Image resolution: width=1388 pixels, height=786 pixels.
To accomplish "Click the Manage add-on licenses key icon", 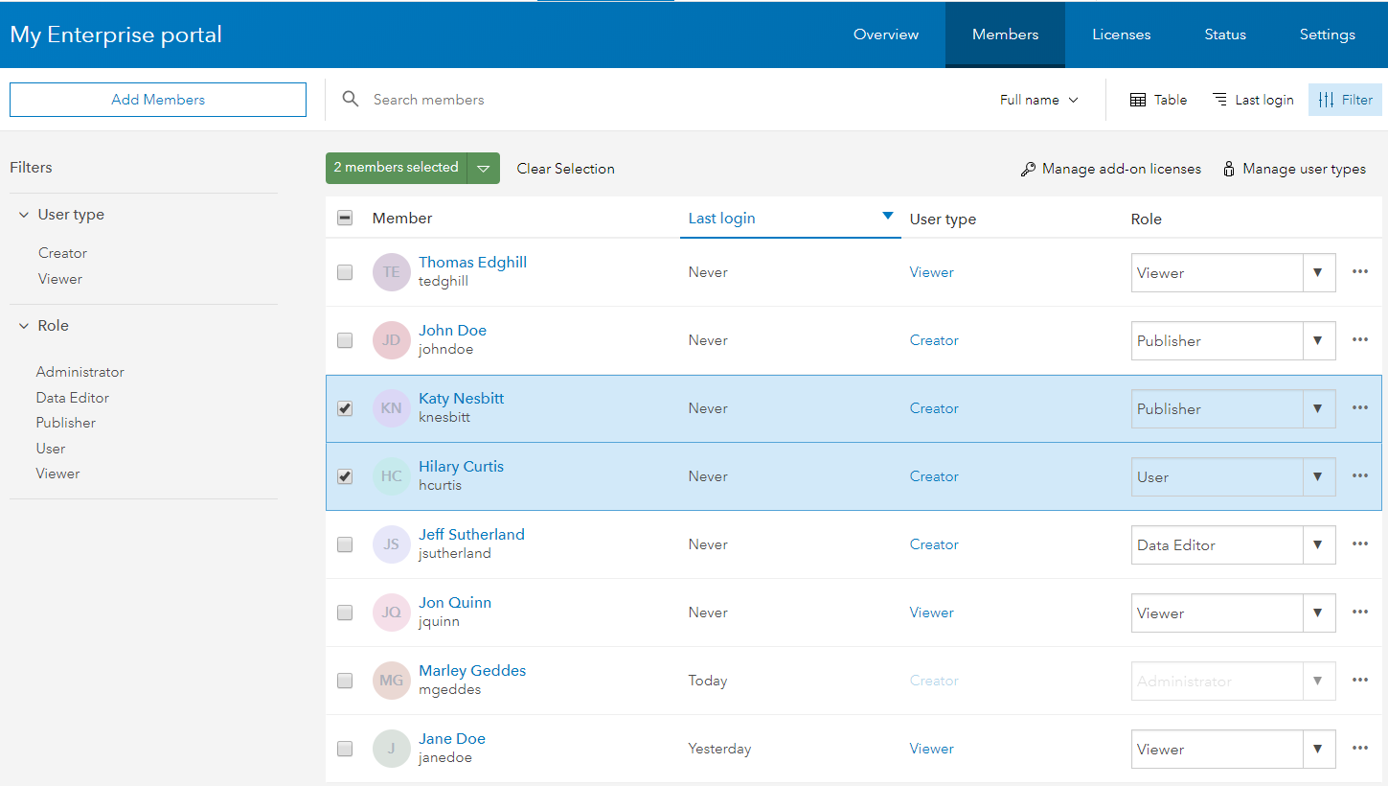I will [x=1028, y=168].
